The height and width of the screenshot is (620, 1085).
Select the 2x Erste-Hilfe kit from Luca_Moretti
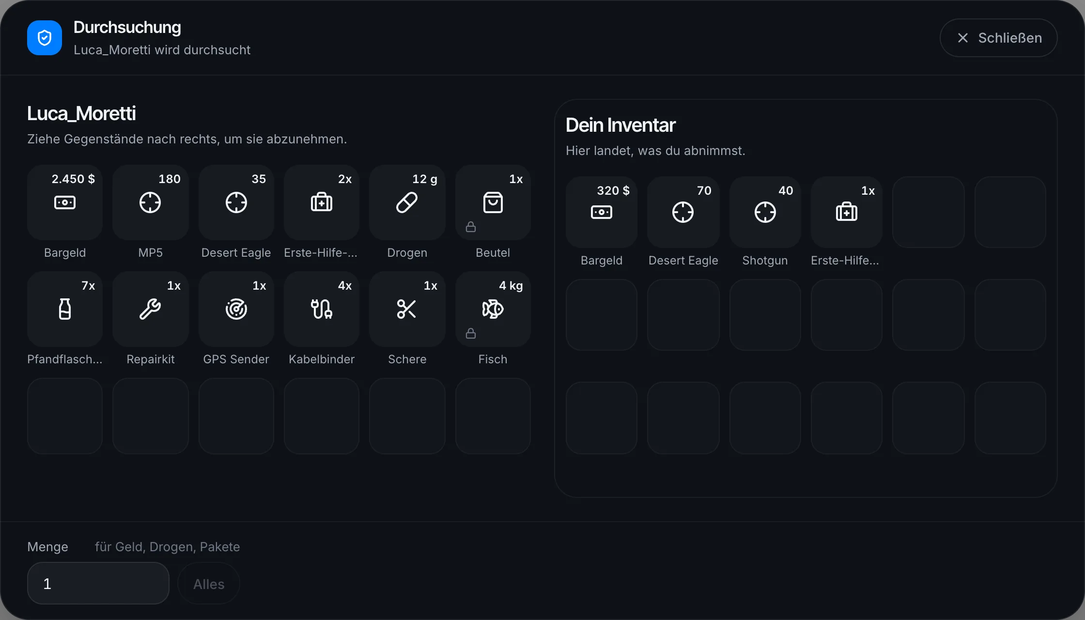point(322,202)
